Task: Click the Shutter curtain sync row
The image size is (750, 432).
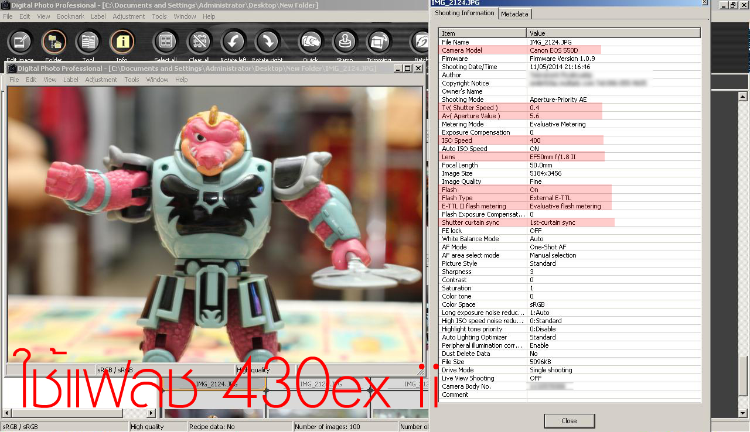Action: click(x=570, y=222)
